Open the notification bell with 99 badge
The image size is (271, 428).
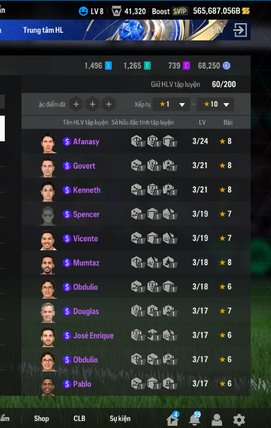[195, 418]
